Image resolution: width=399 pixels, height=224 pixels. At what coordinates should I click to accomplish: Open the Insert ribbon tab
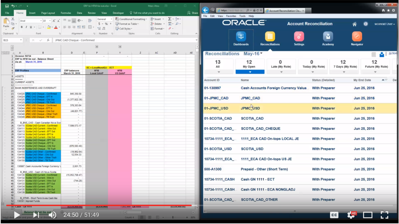point(32,13)
